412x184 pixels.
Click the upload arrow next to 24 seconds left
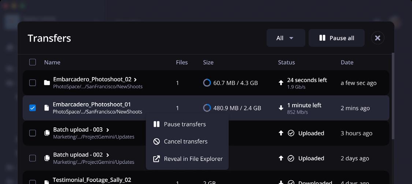point(281,83)
